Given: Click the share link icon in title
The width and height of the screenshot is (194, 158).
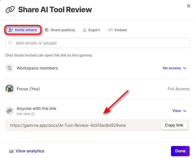Looking at the screenshot, I should [10, 9].
